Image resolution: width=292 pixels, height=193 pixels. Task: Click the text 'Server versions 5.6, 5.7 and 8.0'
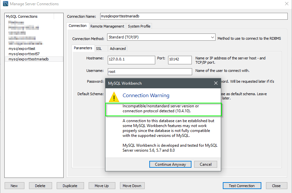pyautogui.click(x=149, y=150)
